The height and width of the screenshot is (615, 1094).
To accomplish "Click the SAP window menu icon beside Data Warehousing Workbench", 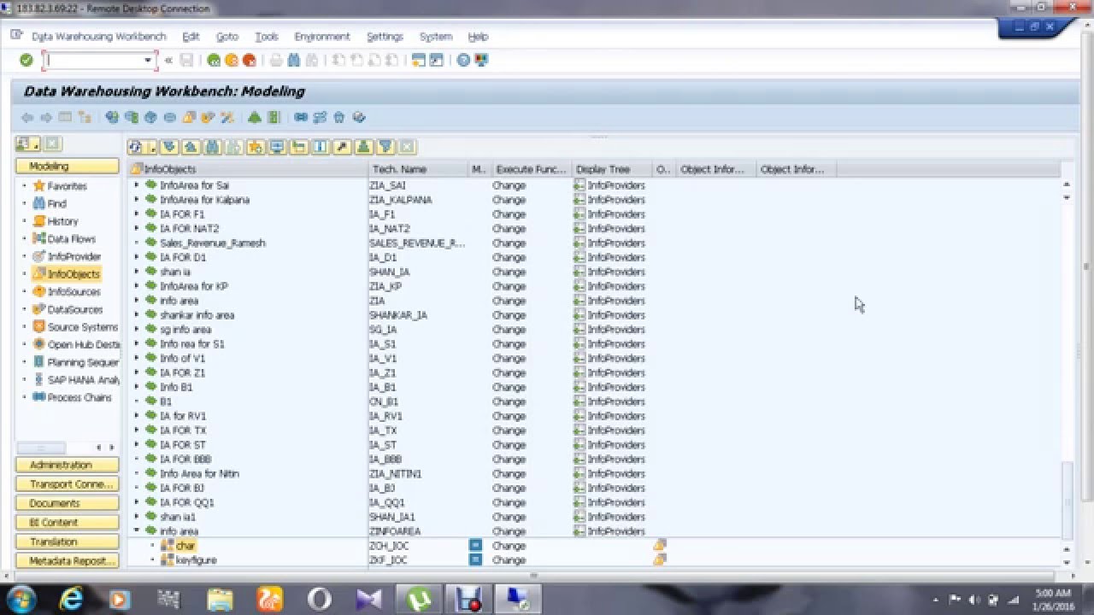I will tap(16, 36).
